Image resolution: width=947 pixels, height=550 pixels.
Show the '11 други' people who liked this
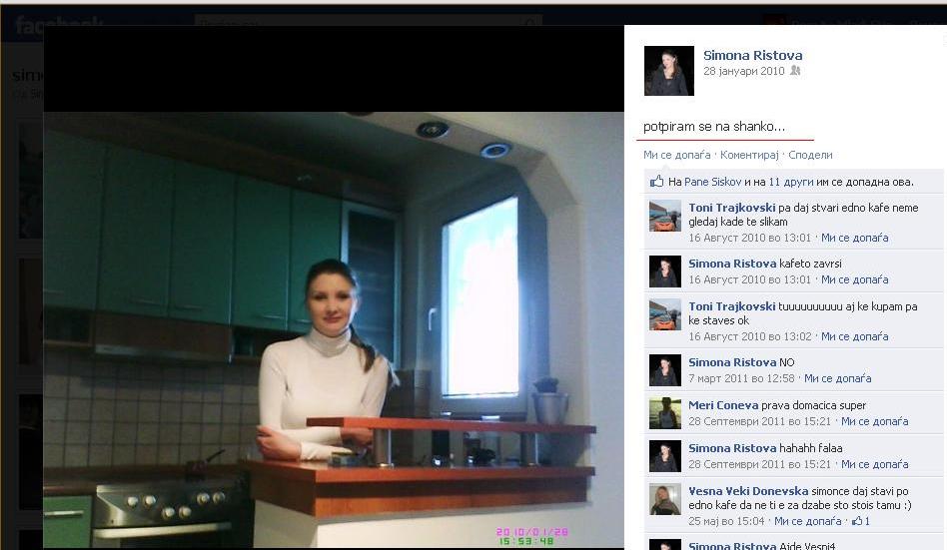(790, 182)
